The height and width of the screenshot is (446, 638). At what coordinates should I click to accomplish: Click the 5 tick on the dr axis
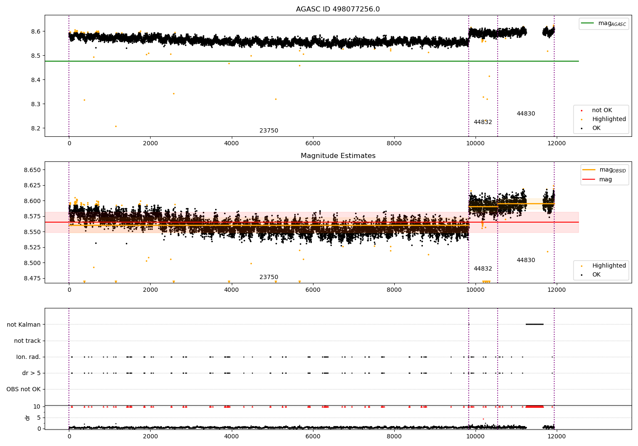pos(39,418)
